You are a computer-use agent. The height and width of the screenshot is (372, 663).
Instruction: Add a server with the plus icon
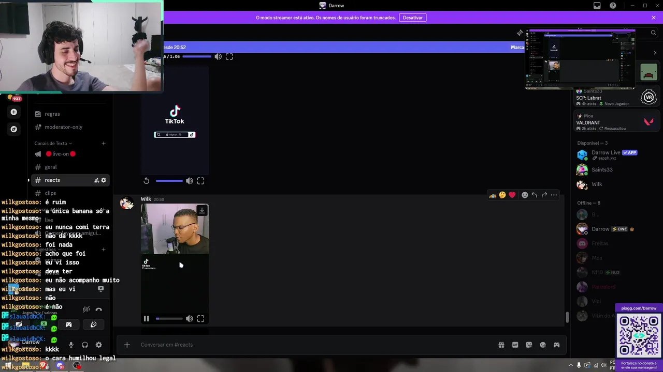[x=14, y=112]
